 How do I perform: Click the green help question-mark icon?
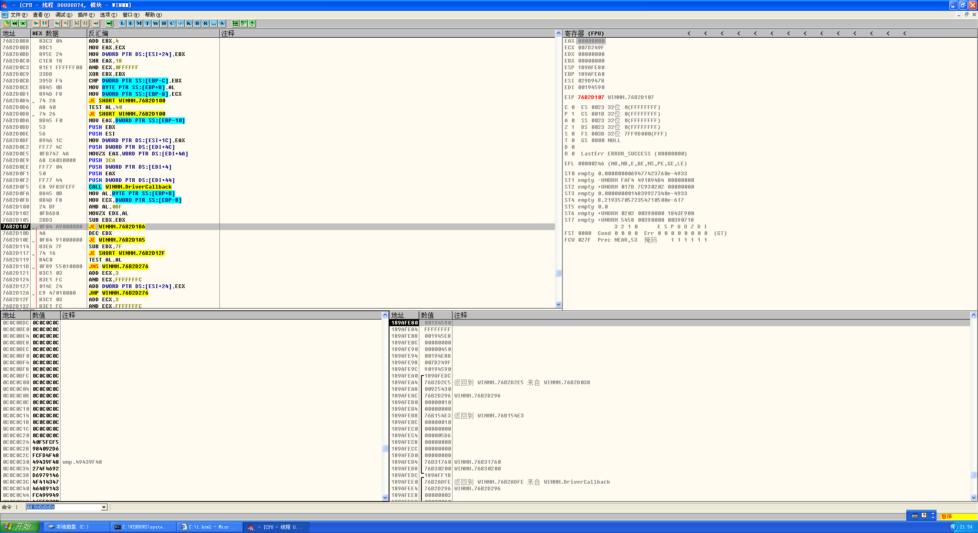coord(252,24)
